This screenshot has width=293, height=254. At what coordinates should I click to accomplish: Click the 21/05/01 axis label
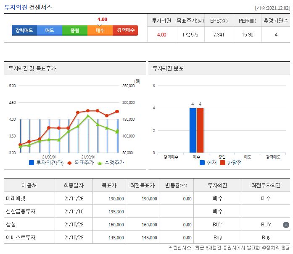(x=49, y=157)
